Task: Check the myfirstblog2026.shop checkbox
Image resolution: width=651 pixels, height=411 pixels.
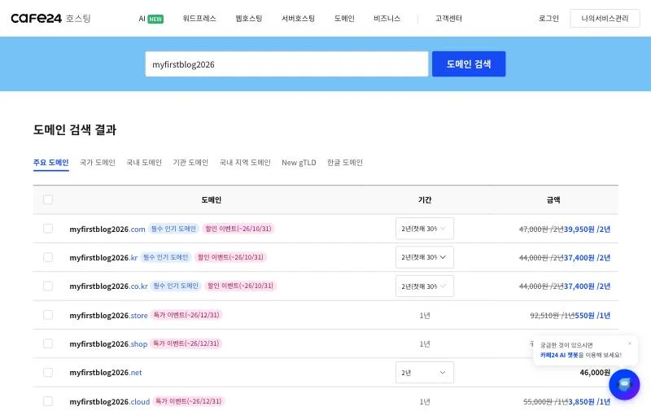Action: coord(48,343)
